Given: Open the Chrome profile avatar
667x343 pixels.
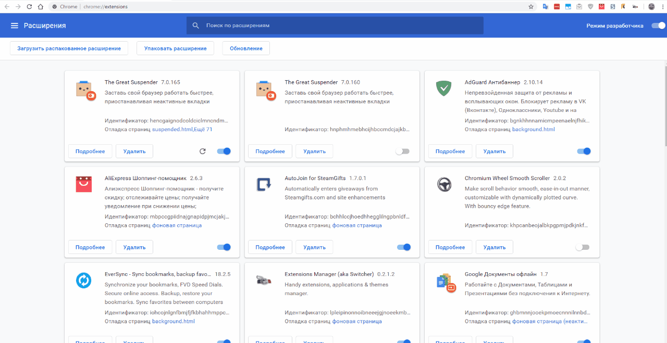Looking at the screenshot, I should click(x=651, y=7).
